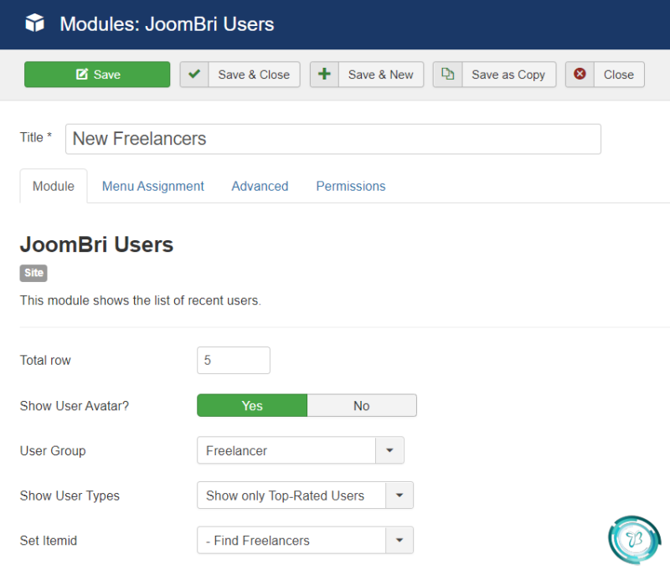This screenshot has height=575, width=670.
Task: Click the gray Site badge
Action: click(33, 273)
